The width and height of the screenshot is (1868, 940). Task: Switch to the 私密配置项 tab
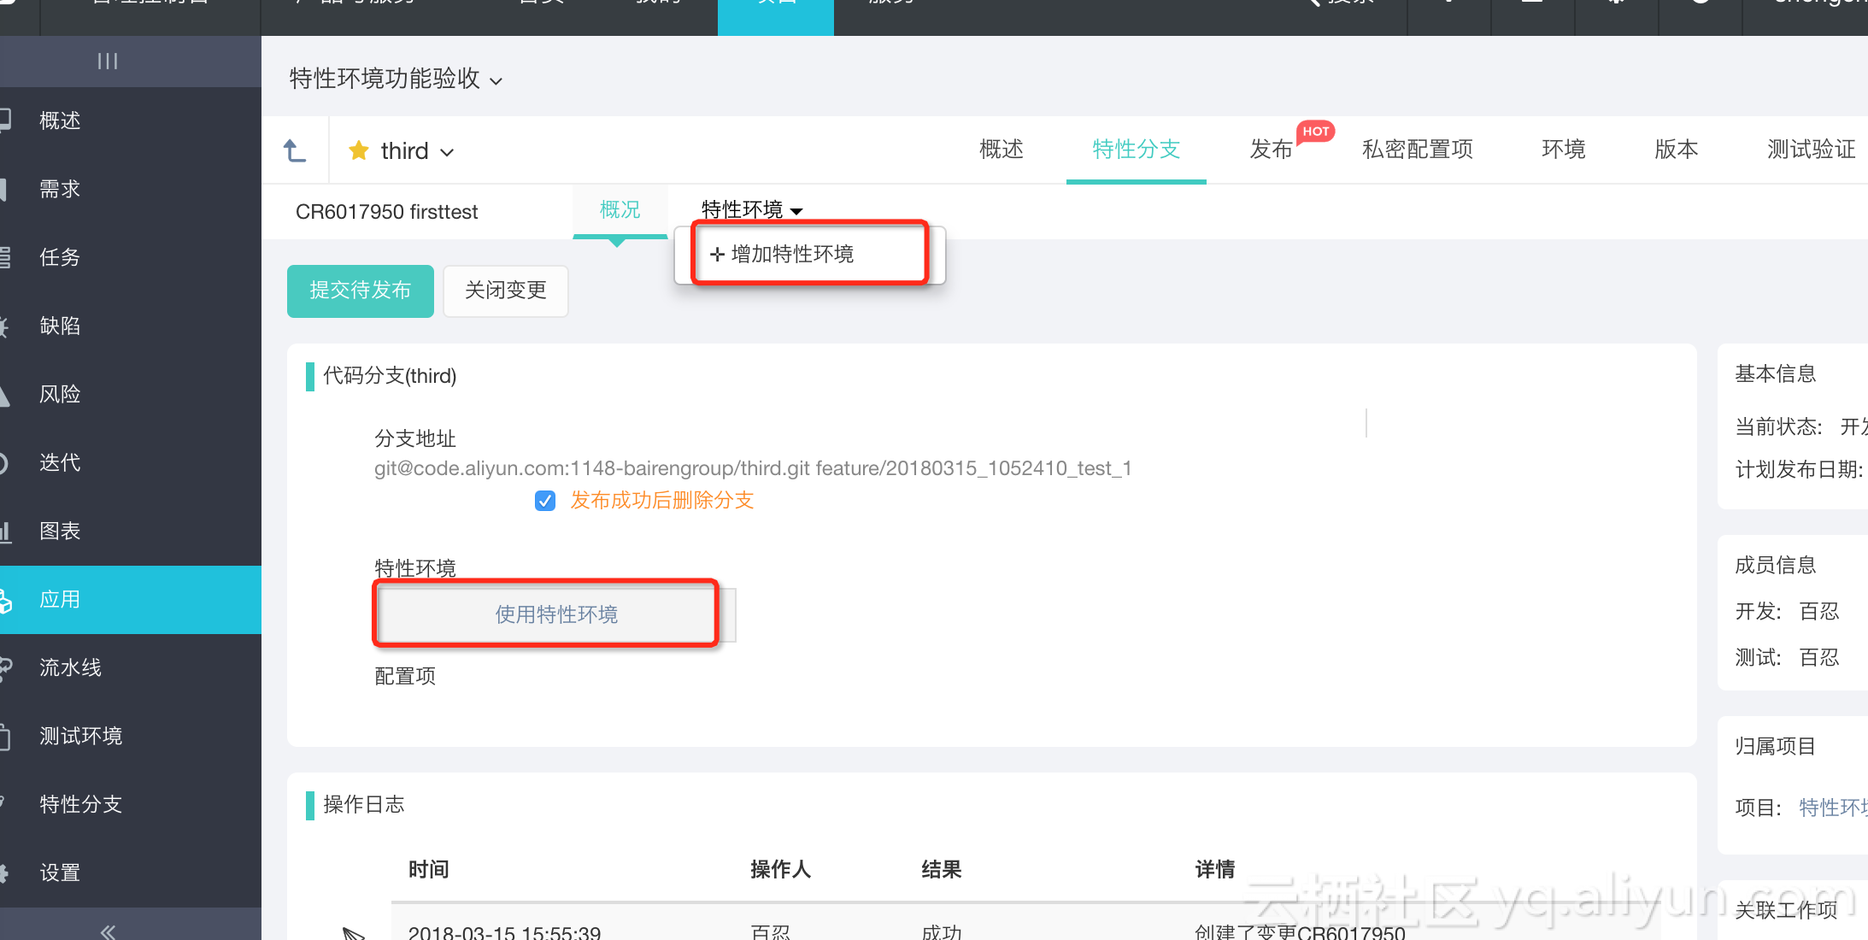pos(1418,150)
